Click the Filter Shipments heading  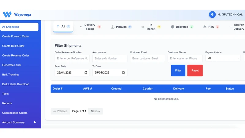[68, 45]
